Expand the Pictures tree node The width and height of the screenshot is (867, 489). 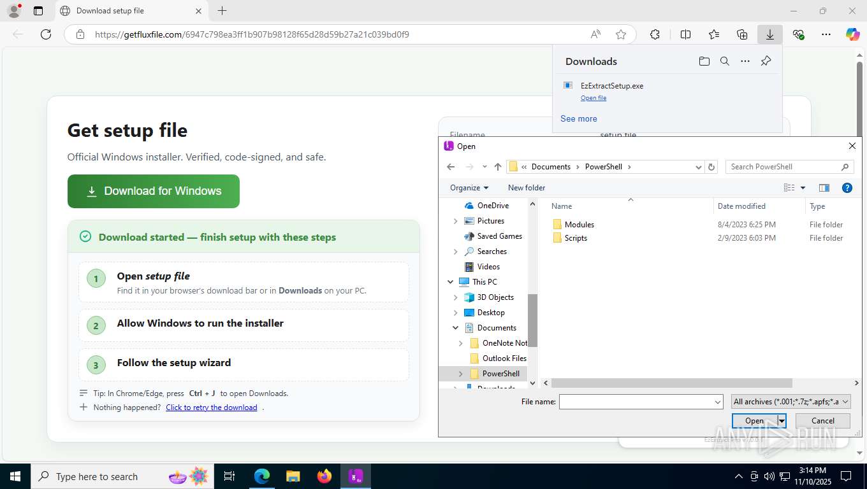point(455,221)
